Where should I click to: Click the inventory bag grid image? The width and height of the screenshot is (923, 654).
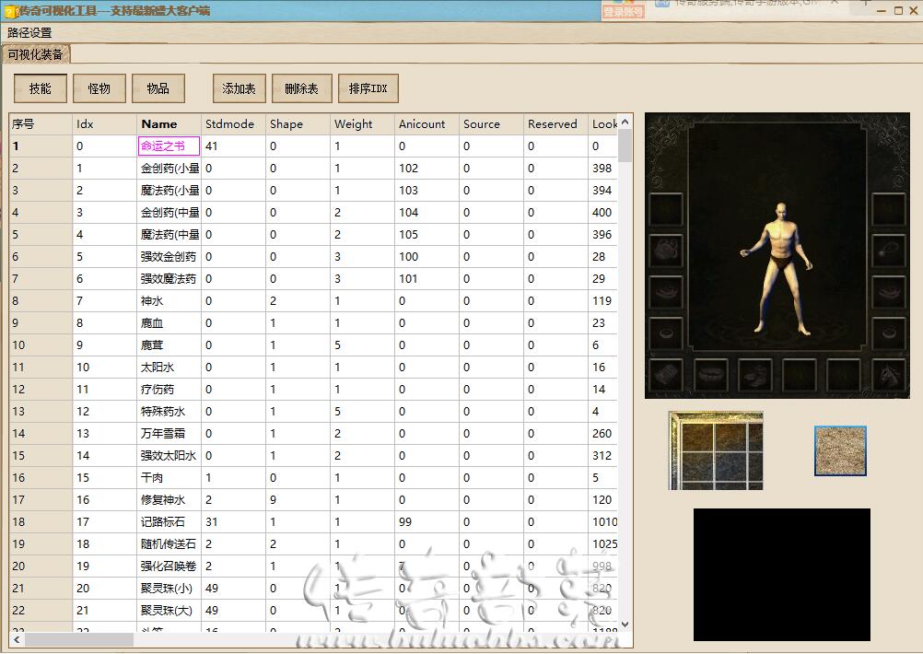(x=716, y=451)
